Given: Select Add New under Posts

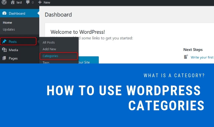Looking at the screenshot, I should point(49,49).
